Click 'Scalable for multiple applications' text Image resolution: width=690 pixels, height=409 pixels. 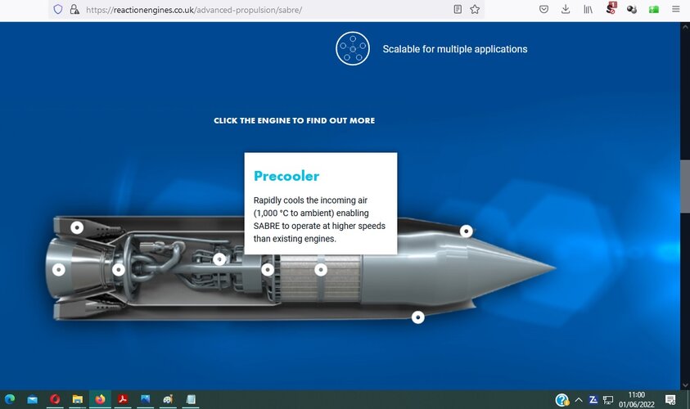(x=455, y=49)
